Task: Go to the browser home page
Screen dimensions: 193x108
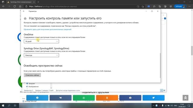Action: [20, 6]
